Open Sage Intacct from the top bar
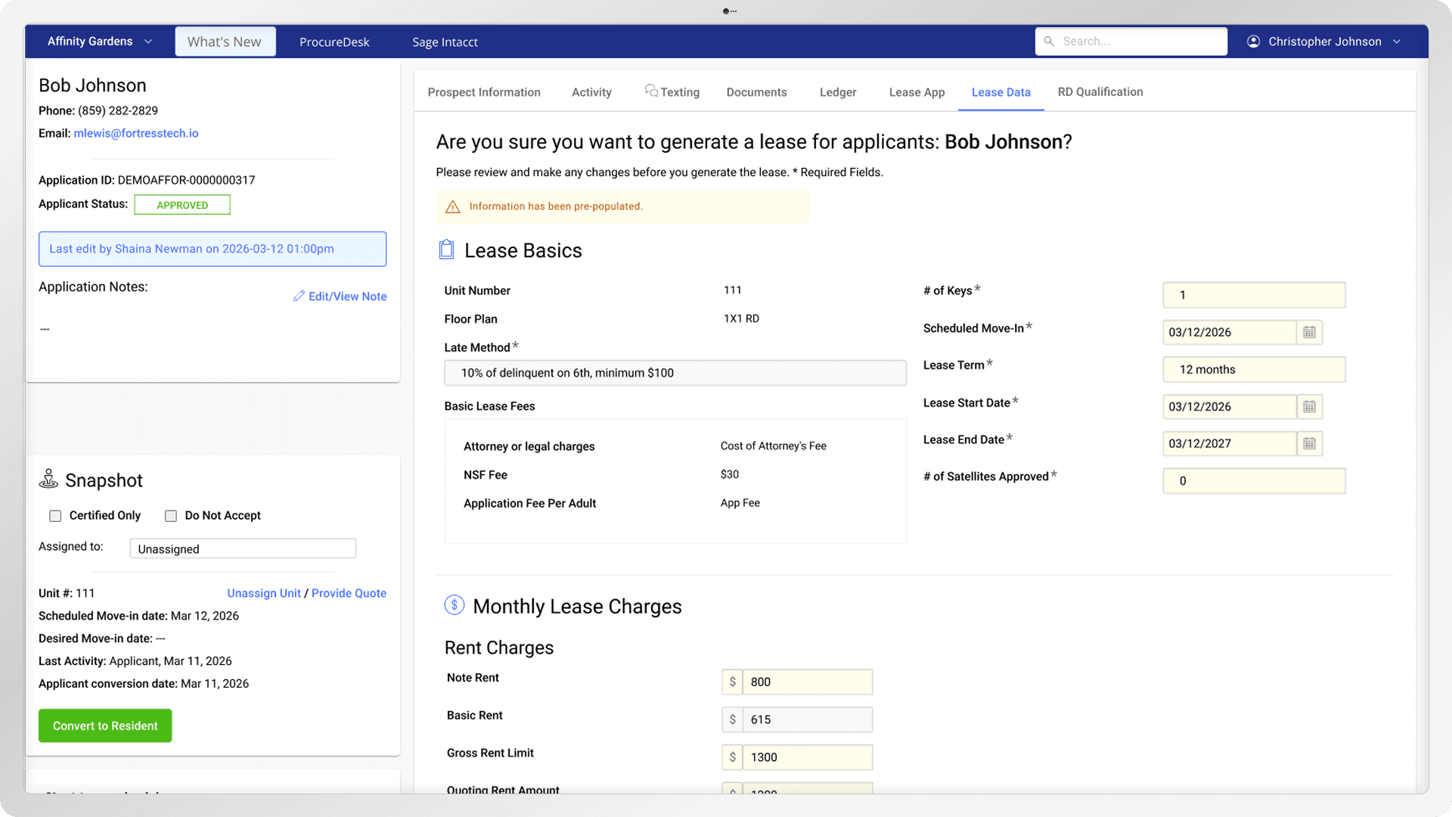Viewport: 1452px width, 817px height. tap(445, 42)
